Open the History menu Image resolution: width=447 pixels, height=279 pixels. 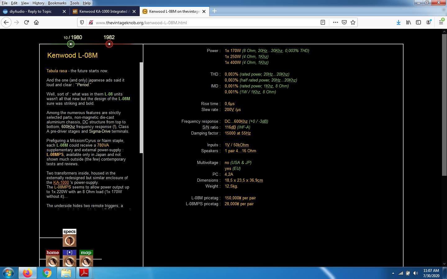[x=38, y=3]
